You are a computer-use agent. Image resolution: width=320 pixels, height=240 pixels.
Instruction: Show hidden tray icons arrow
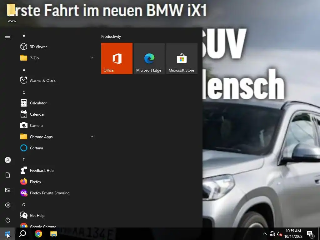[264, 234]
